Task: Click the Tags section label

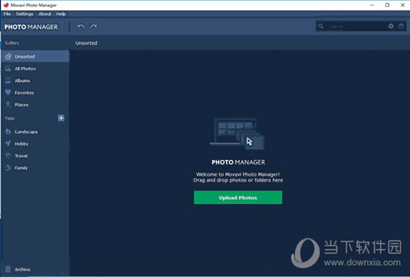Action: pyautogui.click(x=10, y=118)
